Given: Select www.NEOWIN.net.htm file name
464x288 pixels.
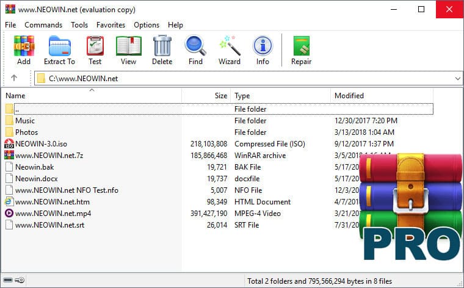Looking at the screenshot, I should coord(53,201).
